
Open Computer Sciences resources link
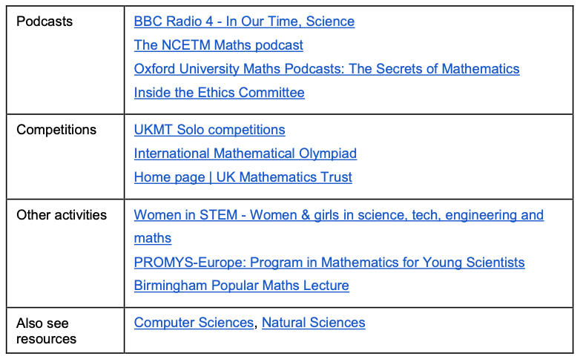[x=194, y=323]
